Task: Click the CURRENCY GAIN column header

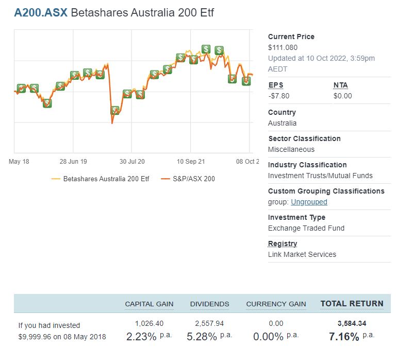Action: (x=276, y=304)
